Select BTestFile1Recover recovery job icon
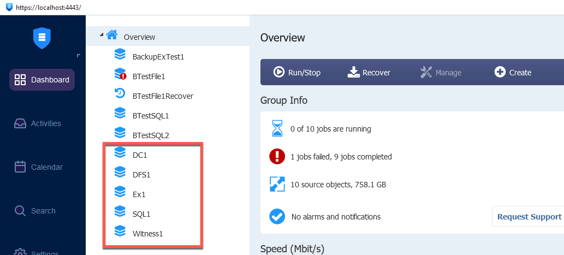Viewport: 564px width, 255px height. (120, 93)
